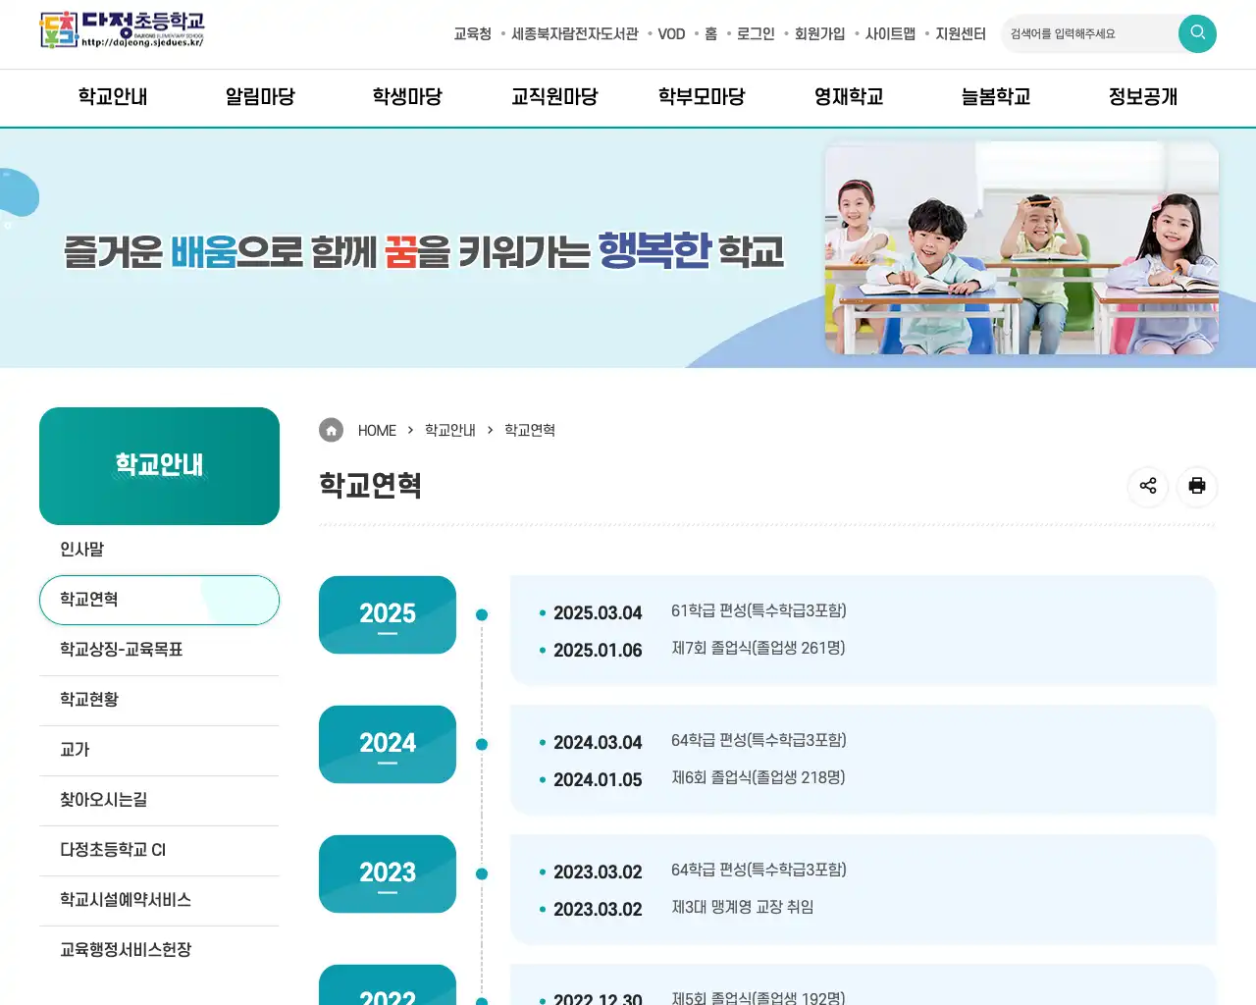Select 학교상징-교육목표 in the sidebar

tap(159, 650)
